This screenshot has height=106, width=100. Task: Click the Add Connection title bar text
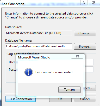(13, 4)
